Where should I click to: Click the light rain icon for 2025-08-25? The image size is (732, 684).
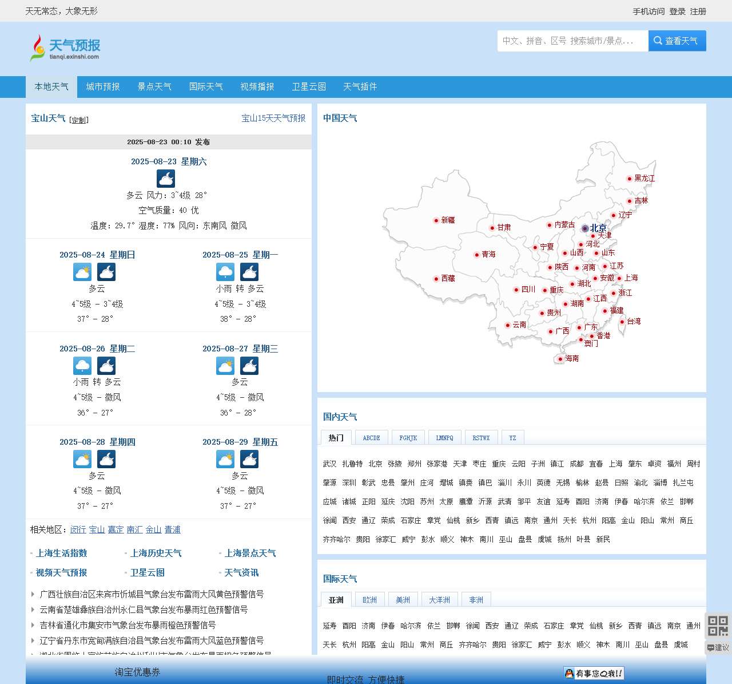(225, 272)
